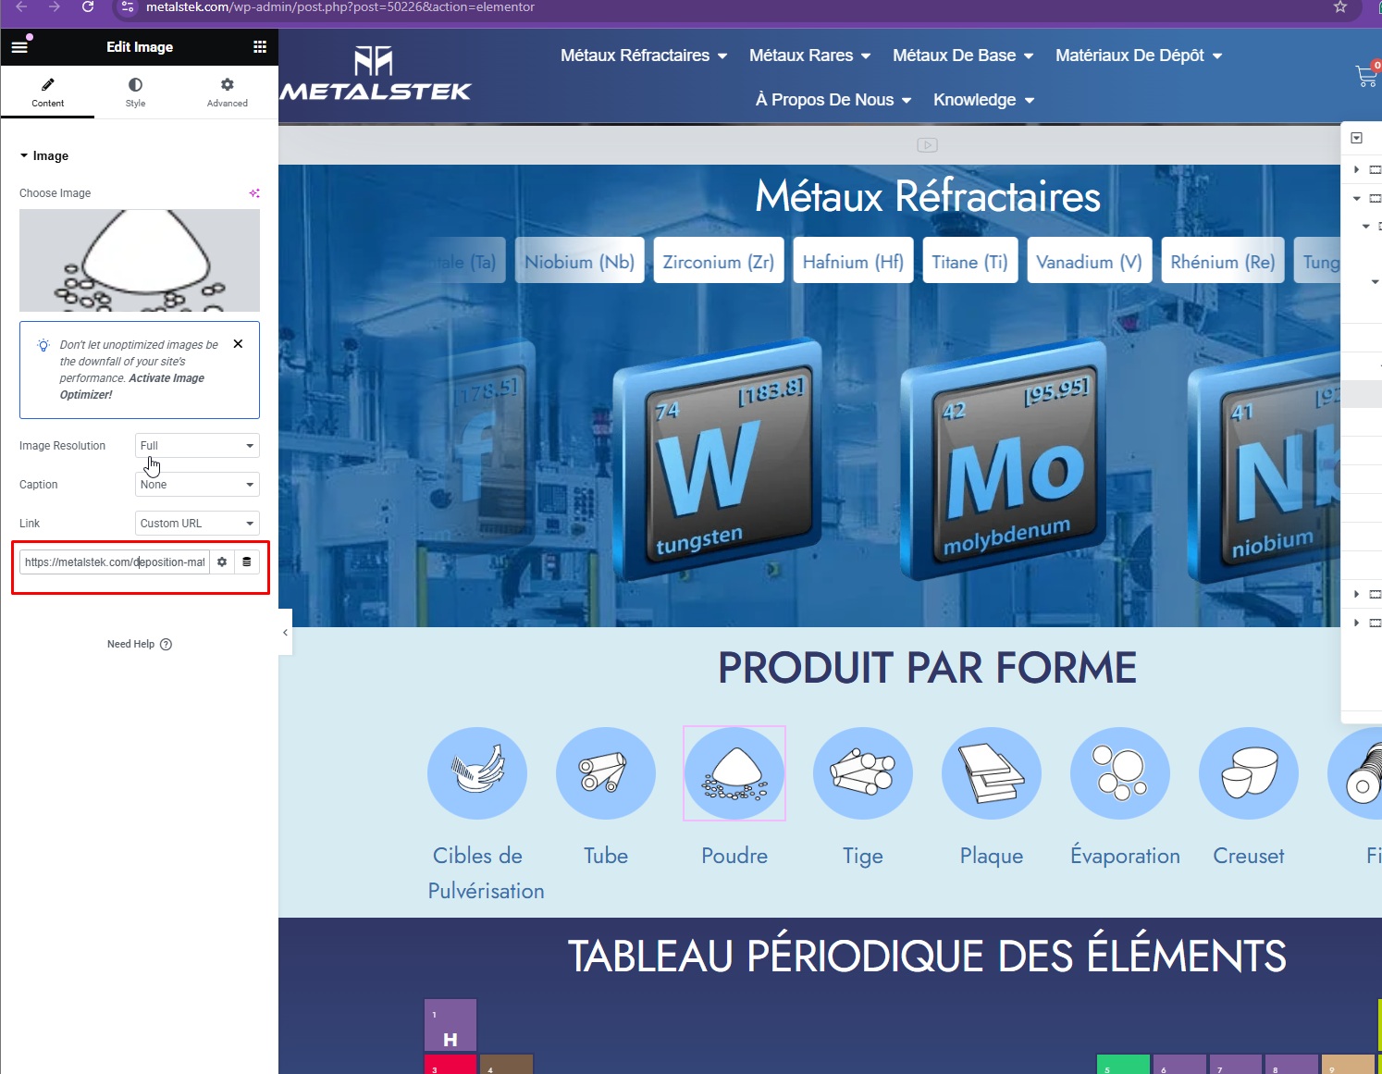The width and height of the screenshot is (1382, 1074).
Task: Click the dynamic tags icon beside URL
Action: (247, 562)
